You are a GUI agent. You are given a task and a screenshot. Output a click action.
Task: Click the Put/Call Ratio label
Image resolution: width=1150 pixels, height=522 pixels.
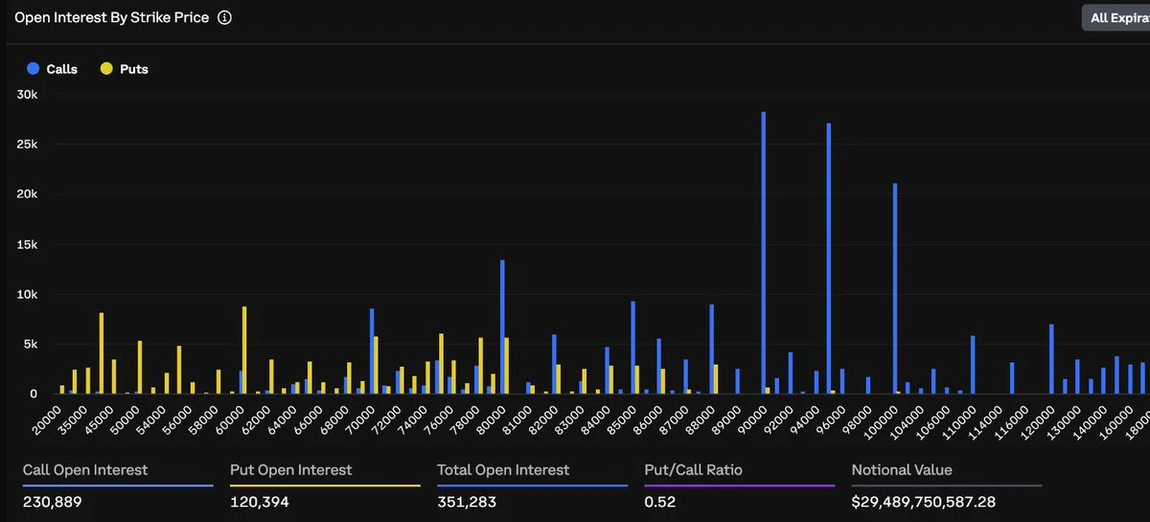(694, 470)
